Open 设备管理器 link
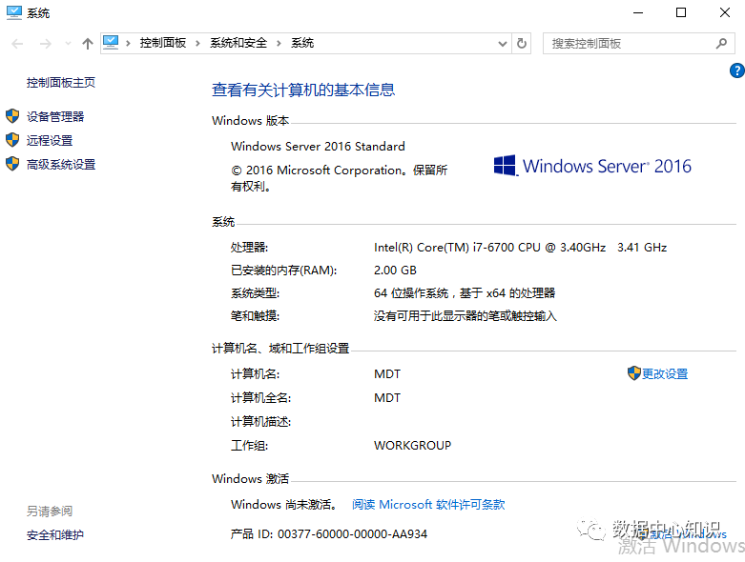Screen dimensions: 745x562 pyautogui.click(x=55, y=116)
